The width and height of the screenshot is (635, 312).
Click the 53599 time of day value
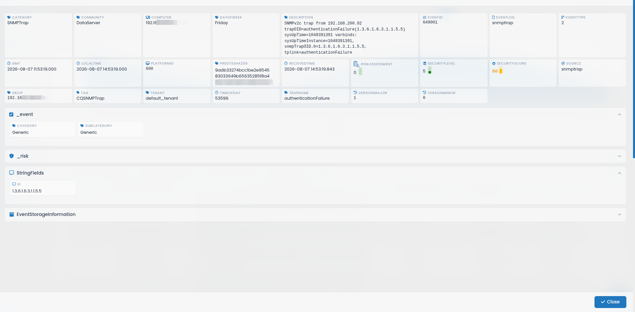point(222,98)
